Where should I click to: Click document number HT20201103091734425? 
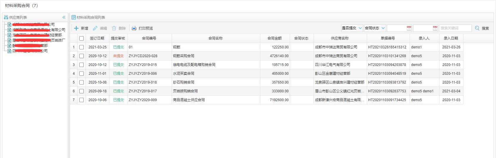387,100
